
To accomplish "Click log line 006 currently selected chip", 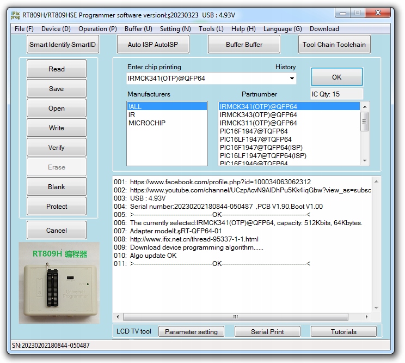I will point(238,223).
